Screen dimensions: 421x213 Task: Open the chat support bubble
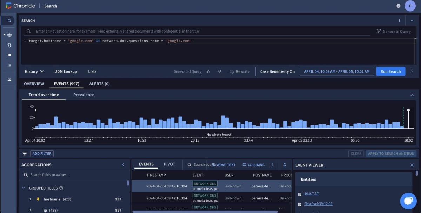pos(408,201)
